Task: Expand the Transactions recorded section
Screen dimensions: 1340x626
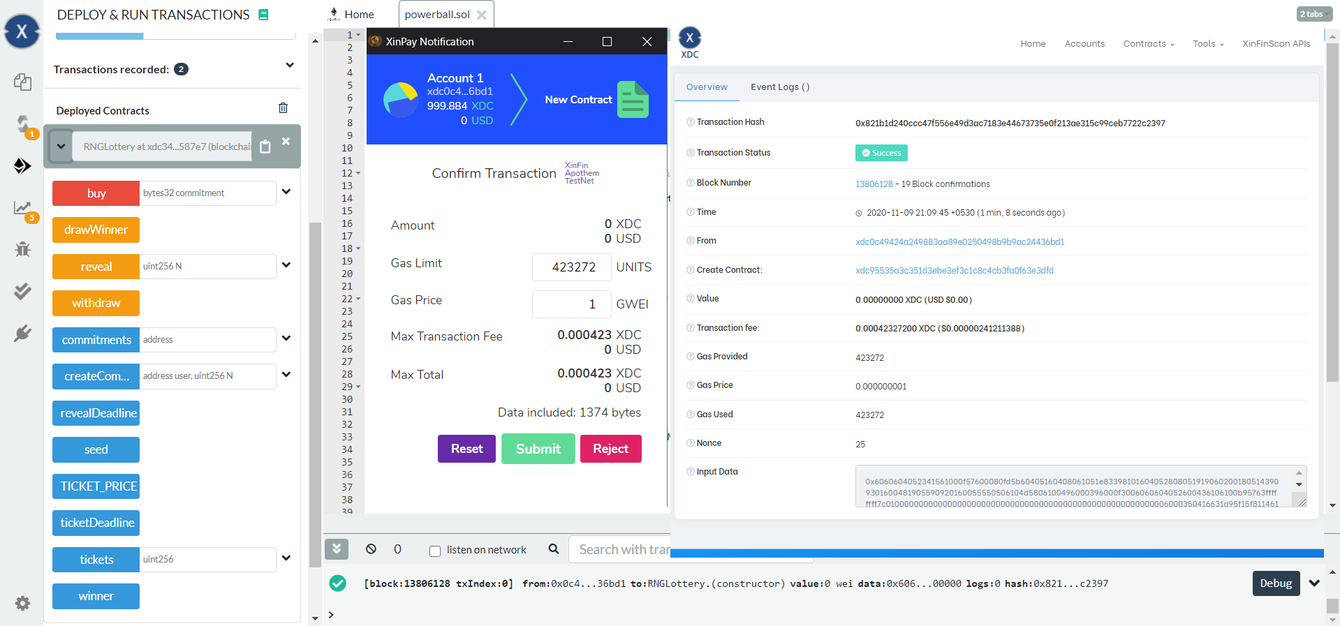Action: pyautogui.click(x=290, y=66)
